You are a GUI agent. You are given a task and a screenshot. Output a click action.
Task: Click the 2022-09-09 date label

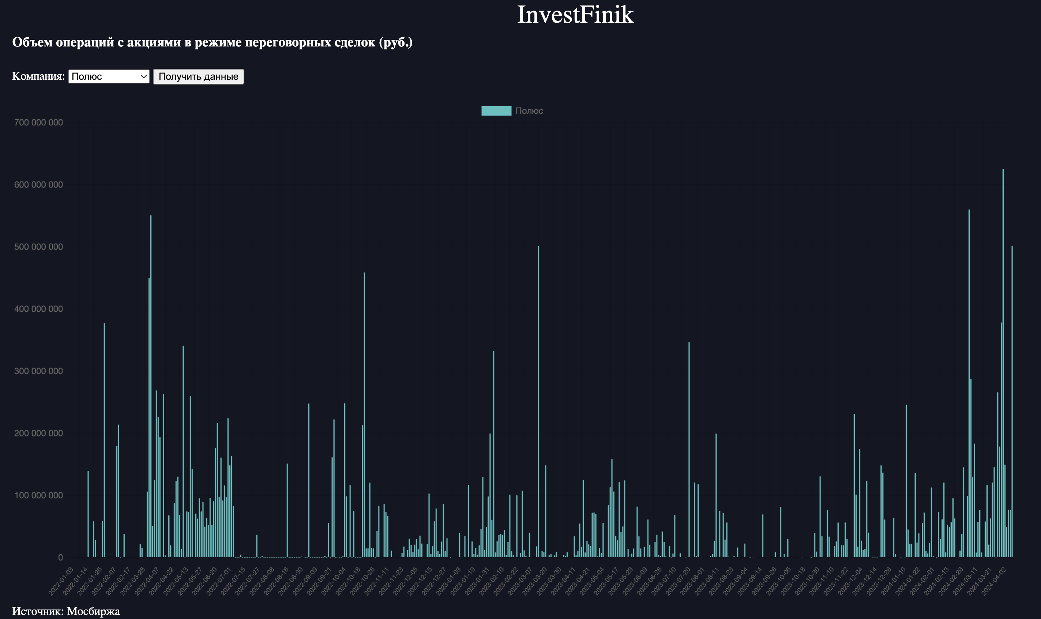[305, 581]
